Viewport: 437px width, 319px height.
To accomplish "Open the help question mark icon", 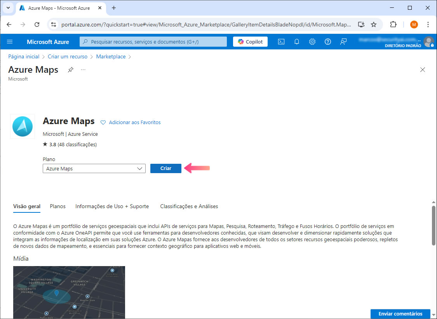I will pos(328,42).
